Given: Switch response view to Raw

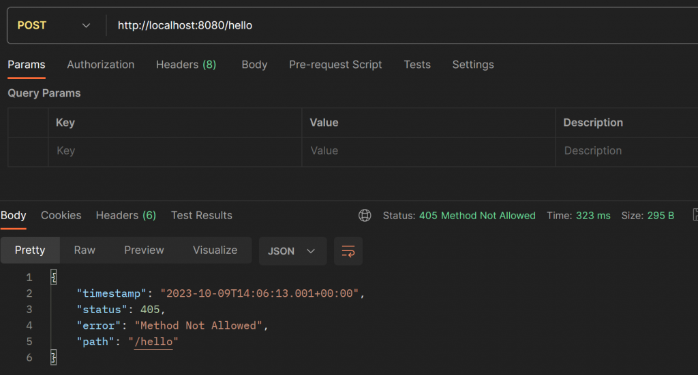Looking at the screenshot, I should coord(85,250).
